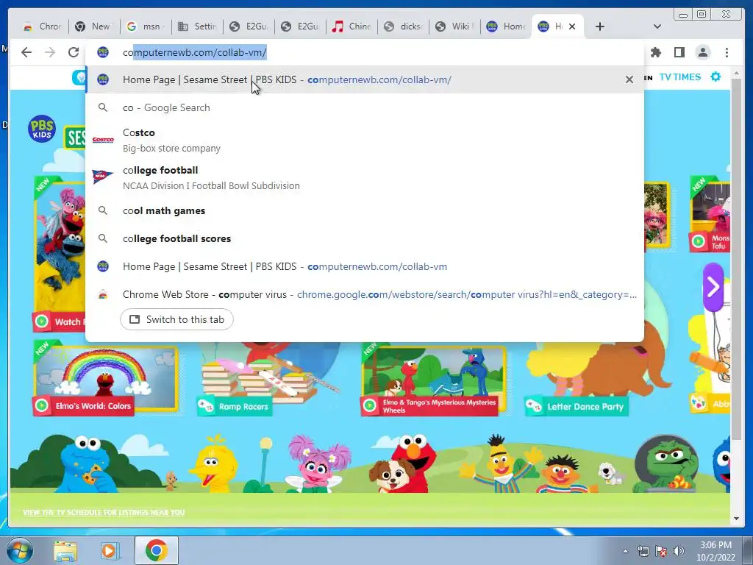753x565 pixels.
Task: Select 'college football scores' suggestion
Action: (x=365, y=238)
